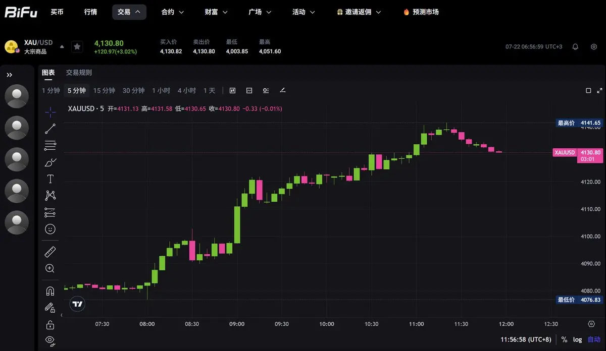
Task: Toggle stay-in-drawing-mode pencil lock
Action: [x=50, y=307]
